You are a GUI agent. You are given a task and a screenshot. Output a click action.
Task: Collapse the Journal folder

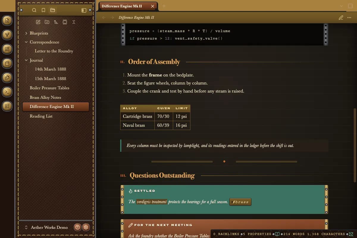(x=26, y=60)
